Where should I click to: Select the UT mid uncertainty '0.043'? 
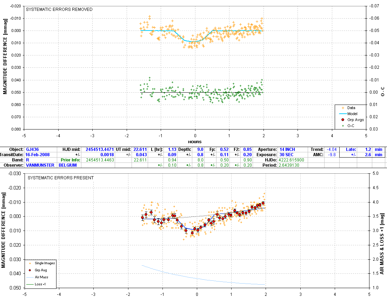click(141, 155)
